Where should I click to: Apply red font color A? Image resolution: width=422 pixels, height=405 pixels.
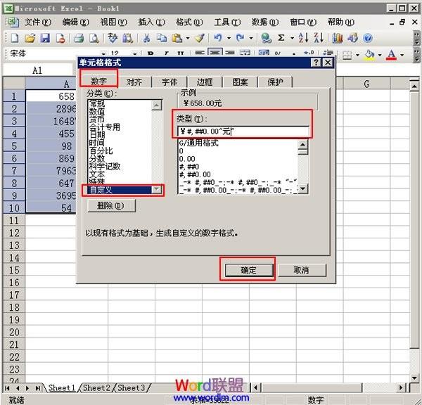point(391,55)
